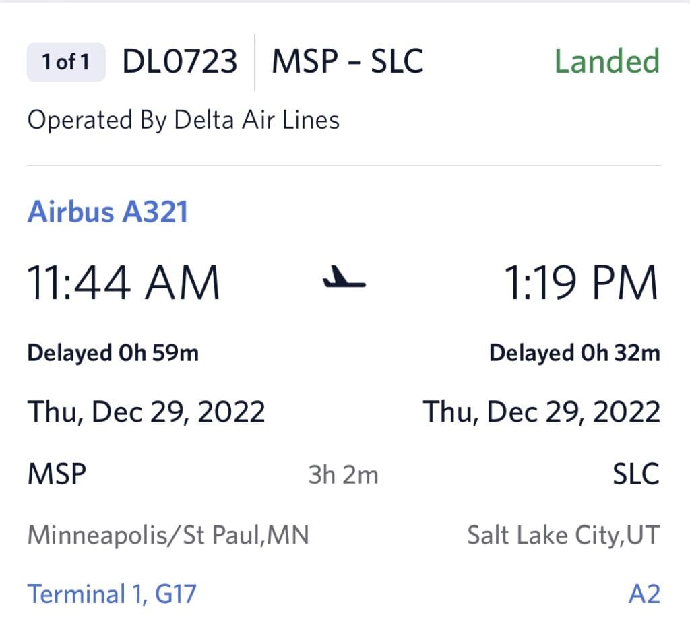Select the DL0723 flight number

[x=180, y=61]
